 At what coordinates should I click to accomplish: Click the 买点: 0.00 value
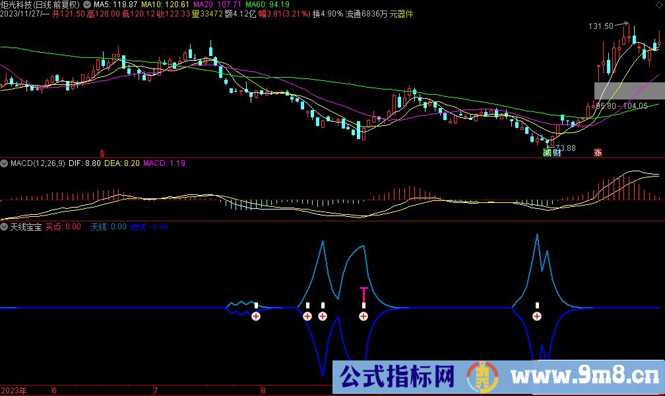(x=63, y=227)
